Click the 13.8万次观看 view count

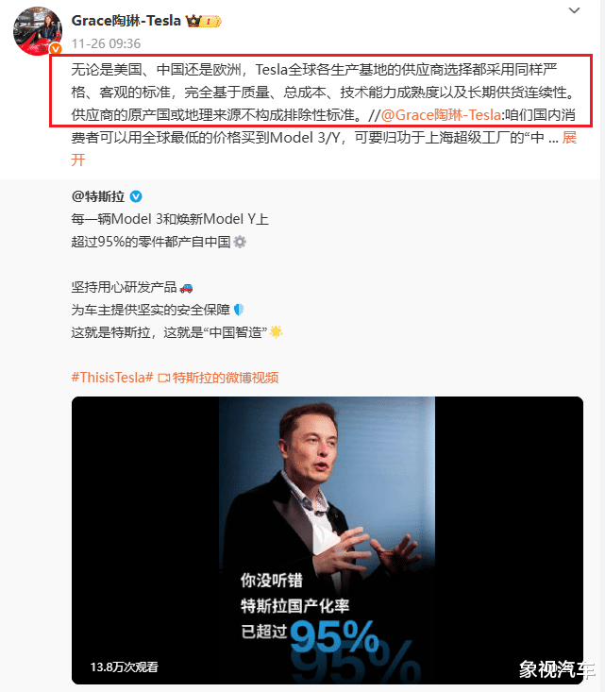[124, 667]
